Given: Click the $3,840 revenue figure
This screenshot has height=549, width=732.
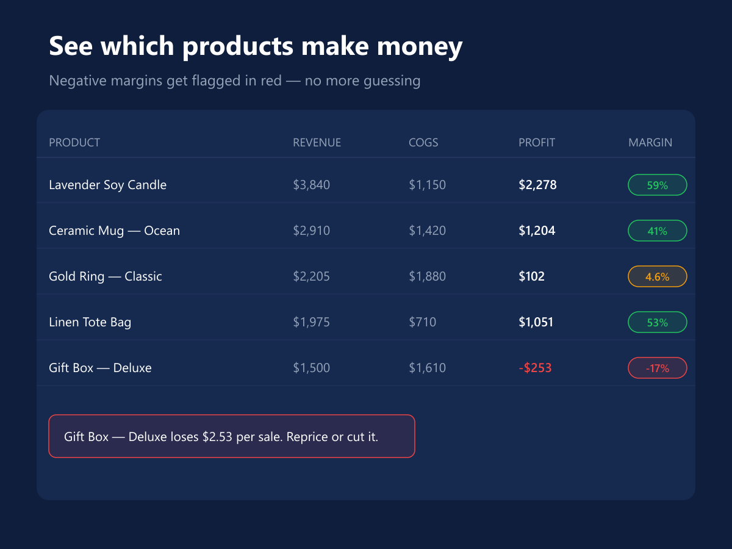Looking at the screenshot, I should coord(311,185).
